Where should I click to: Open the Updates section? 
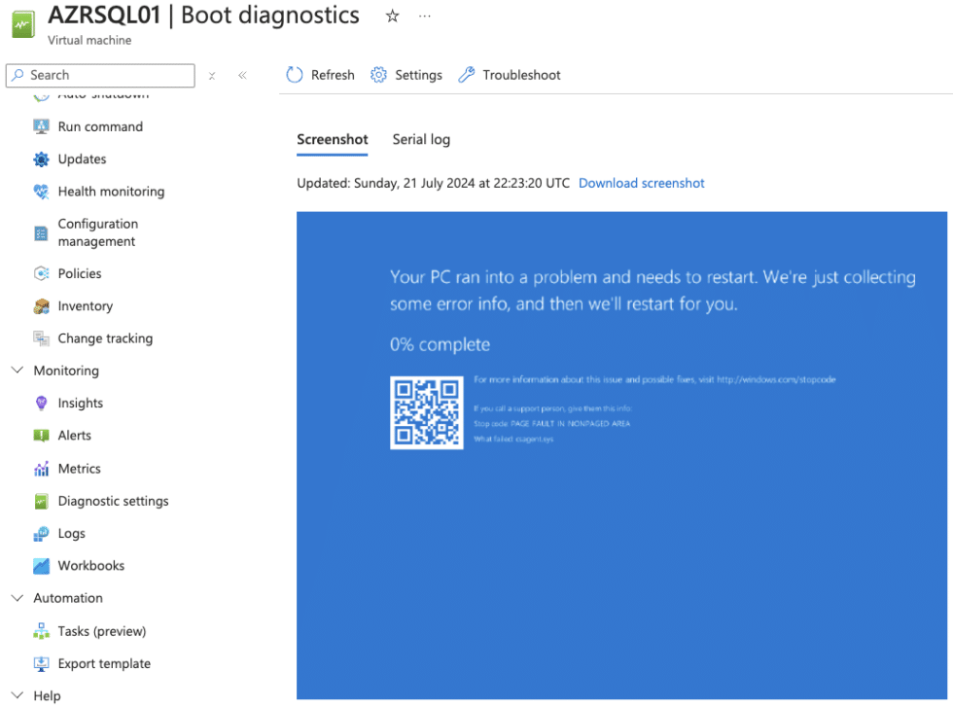click(x=80, y=159)
